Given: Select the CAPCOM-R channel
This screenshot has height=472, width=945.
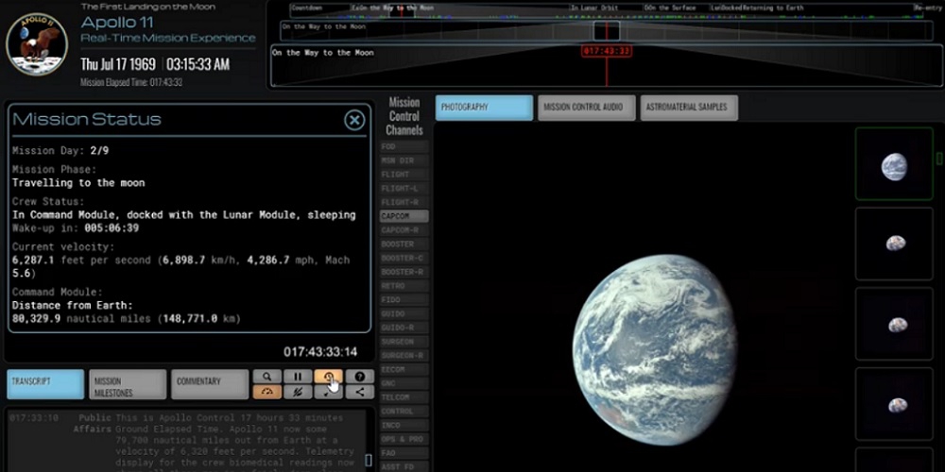Looking at the screenshot, I should (x=404, y=230).
